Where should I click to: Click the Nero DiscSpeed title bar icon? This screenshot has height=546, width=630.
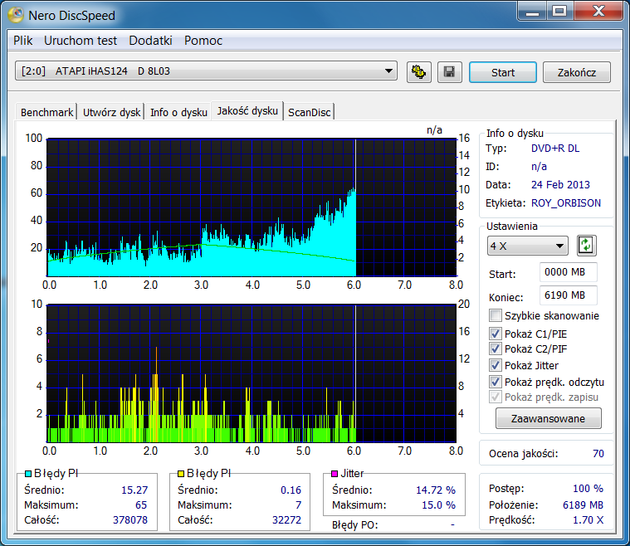coord(16,15)
